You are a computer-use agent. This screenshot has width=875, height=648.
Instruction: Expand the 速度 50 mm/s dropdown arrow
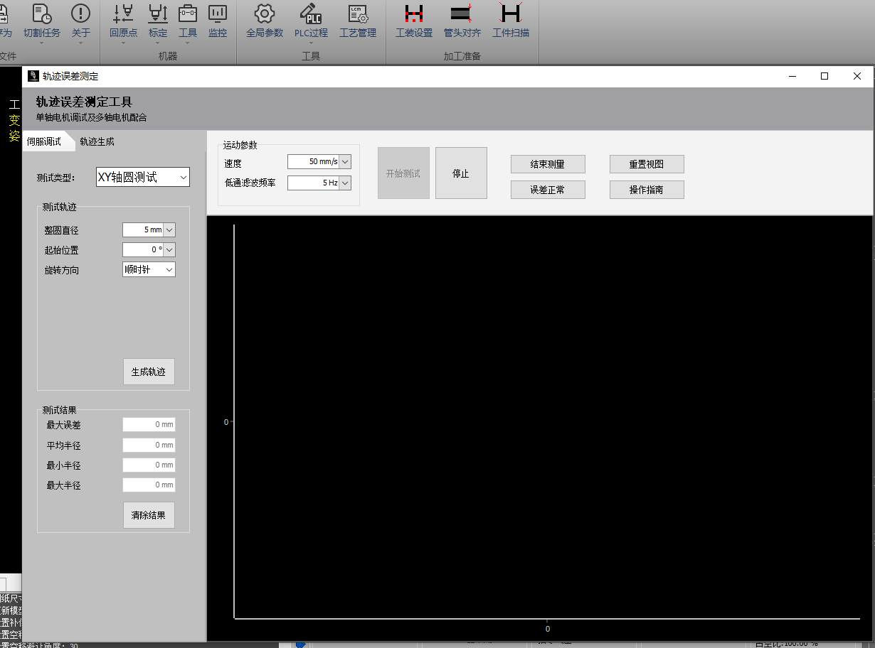click(x=346, y=162)
